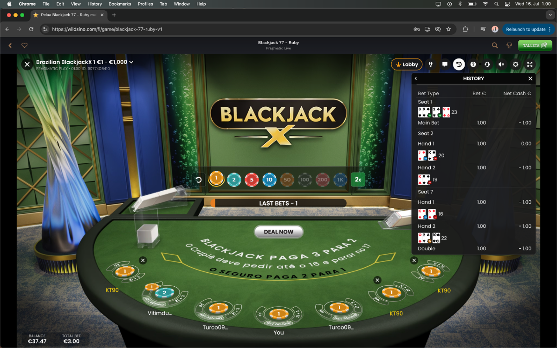Click the Seat 7 history entry
This screenshot has width=557, height=348.
click(x=425, y=192)
